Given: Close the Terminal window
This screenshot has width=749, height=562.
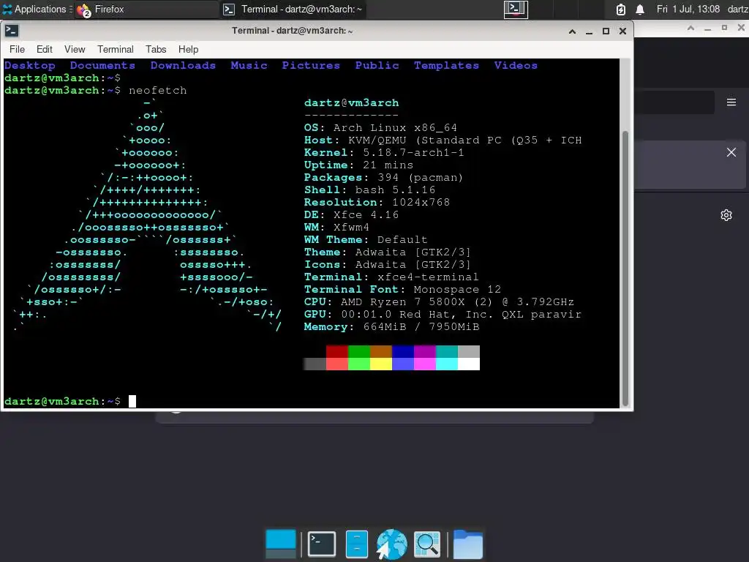Looking at the screenshot, I should [622, 31].
